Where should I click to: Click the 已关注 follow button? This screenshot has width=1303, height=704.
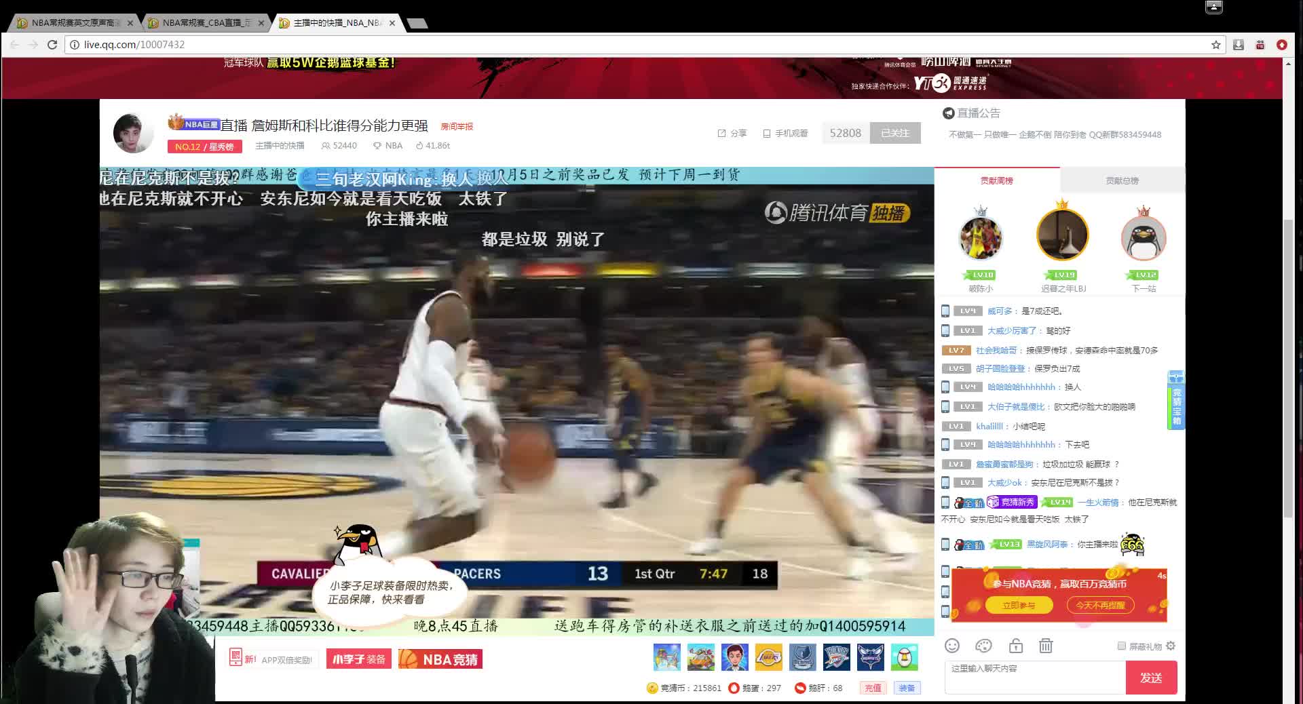[895, 133]
